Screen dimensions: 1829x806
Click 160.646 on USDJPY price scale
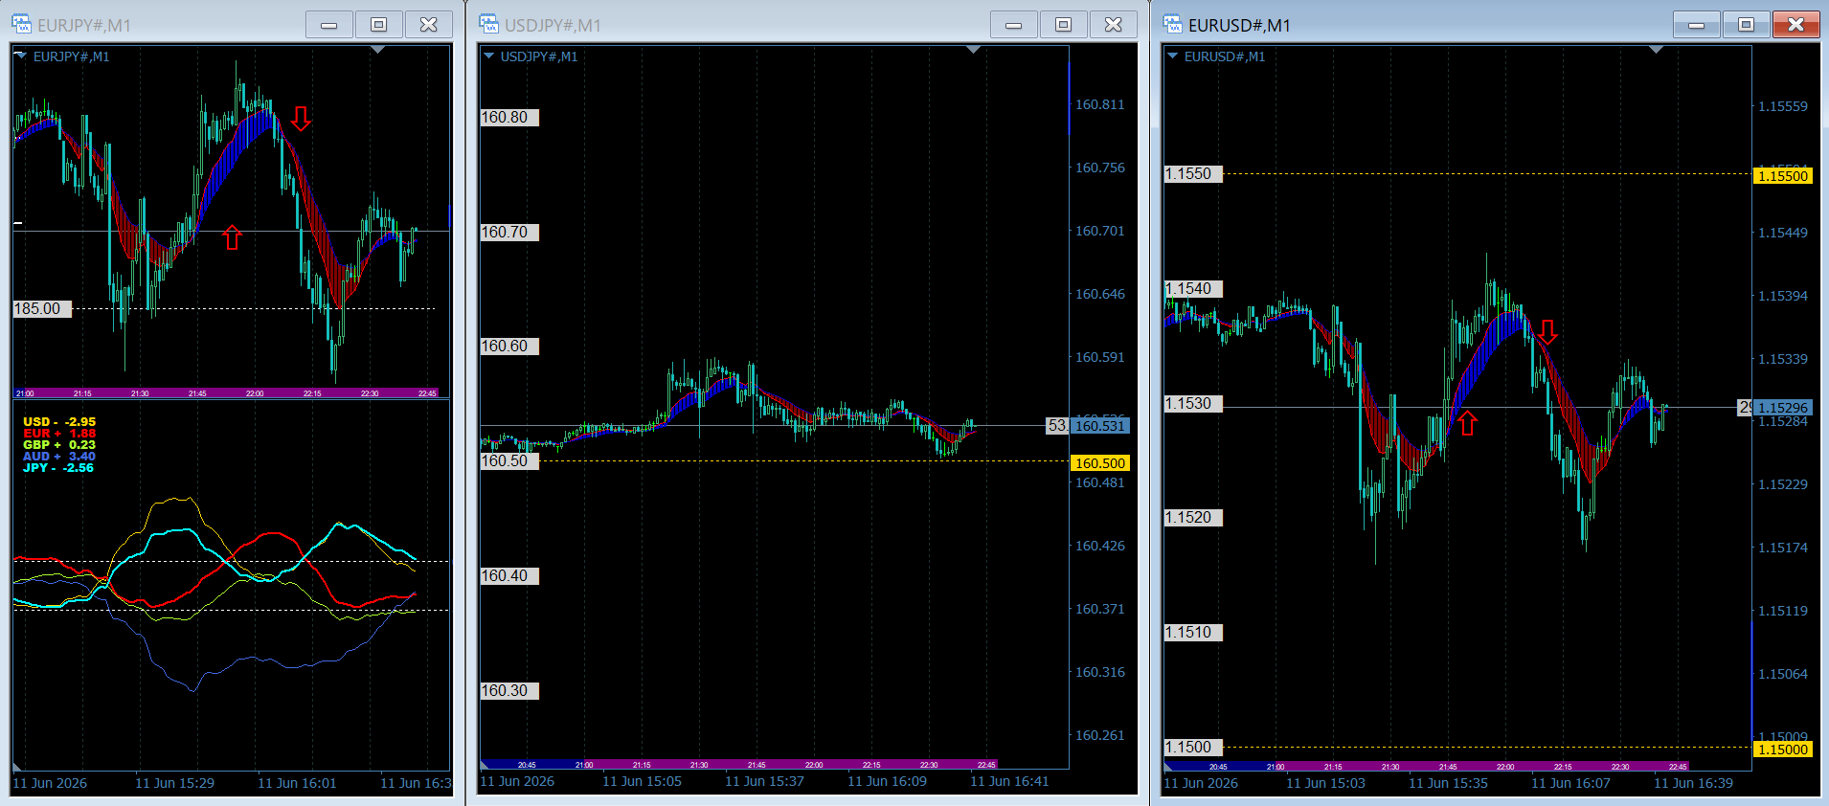tap(1099, 294)
